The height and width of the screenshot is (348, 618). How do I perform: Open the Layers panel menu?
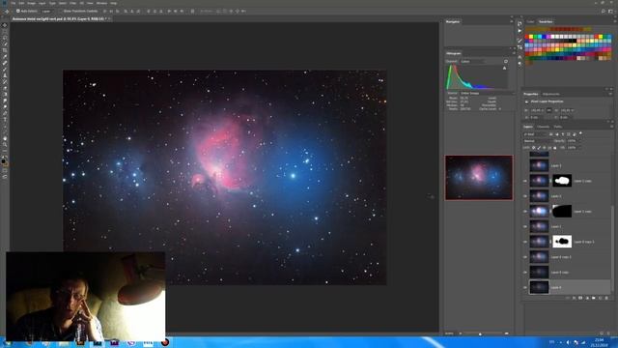click(x=611, y=127)
